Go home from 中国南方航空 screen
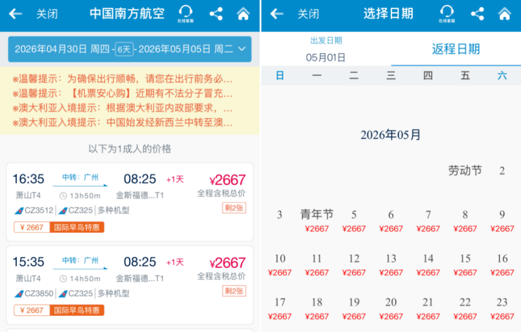521x332 pixels. 243,14
